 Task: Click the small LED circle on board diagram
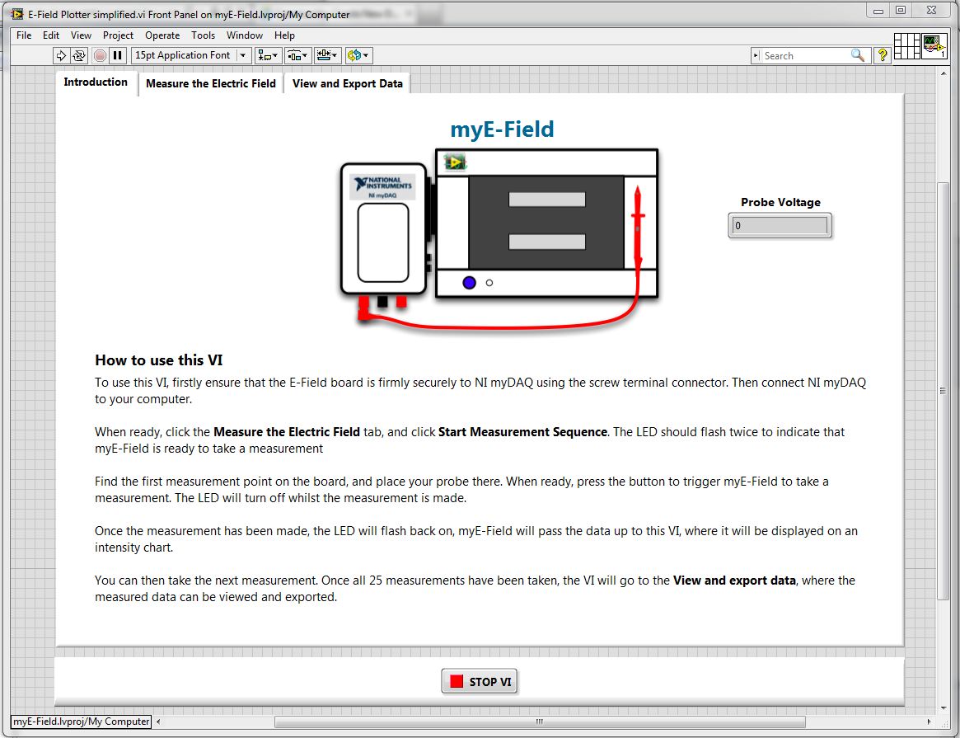click(489, 283)
